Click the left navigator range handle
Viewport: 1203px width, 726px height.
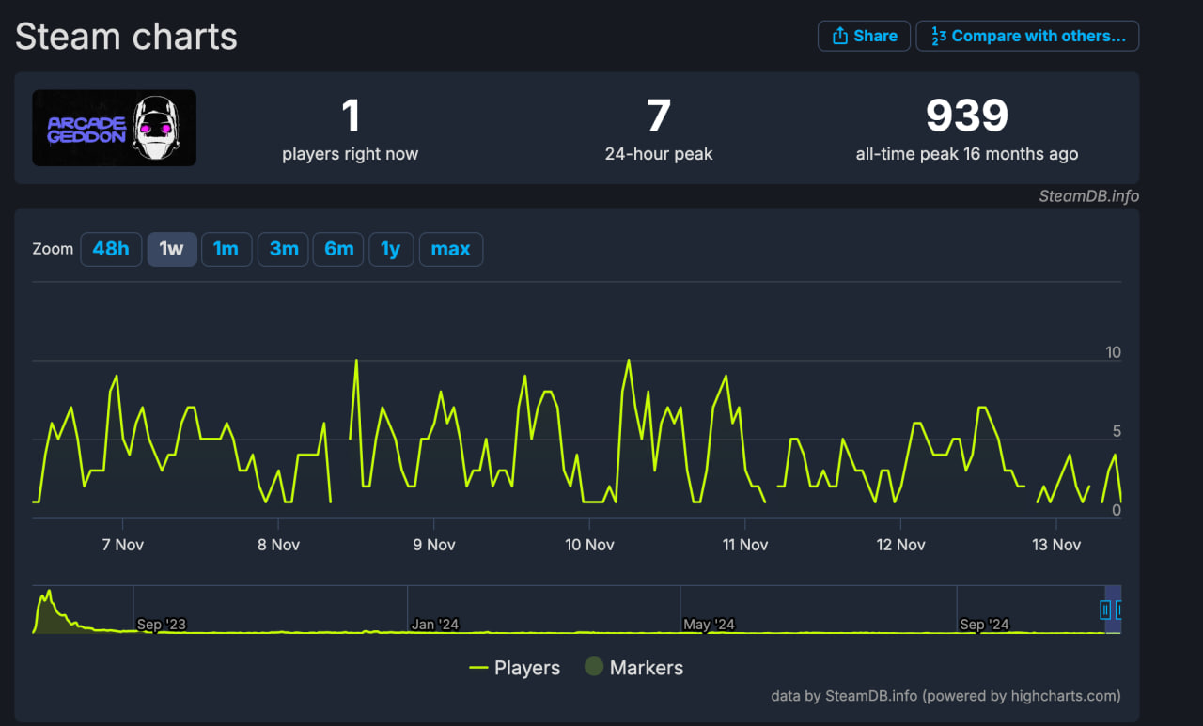click(x=1105, y=610)
